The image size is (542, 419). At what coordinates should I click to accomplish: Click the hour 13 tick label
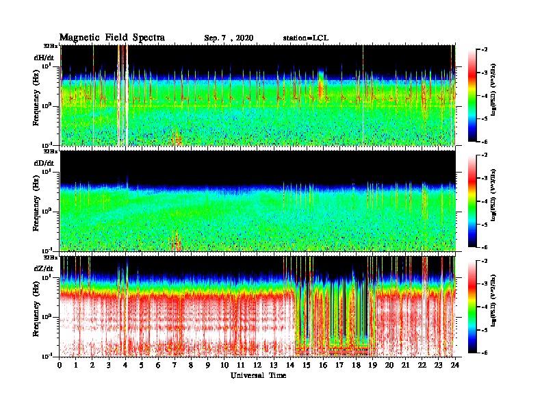274,365
